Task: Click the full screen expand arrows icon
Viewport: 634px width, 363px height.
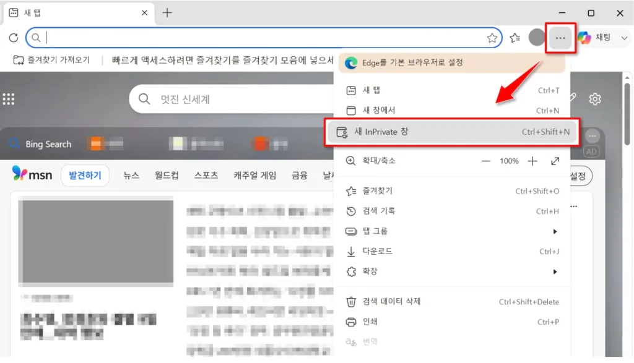Action: point(555,161)
